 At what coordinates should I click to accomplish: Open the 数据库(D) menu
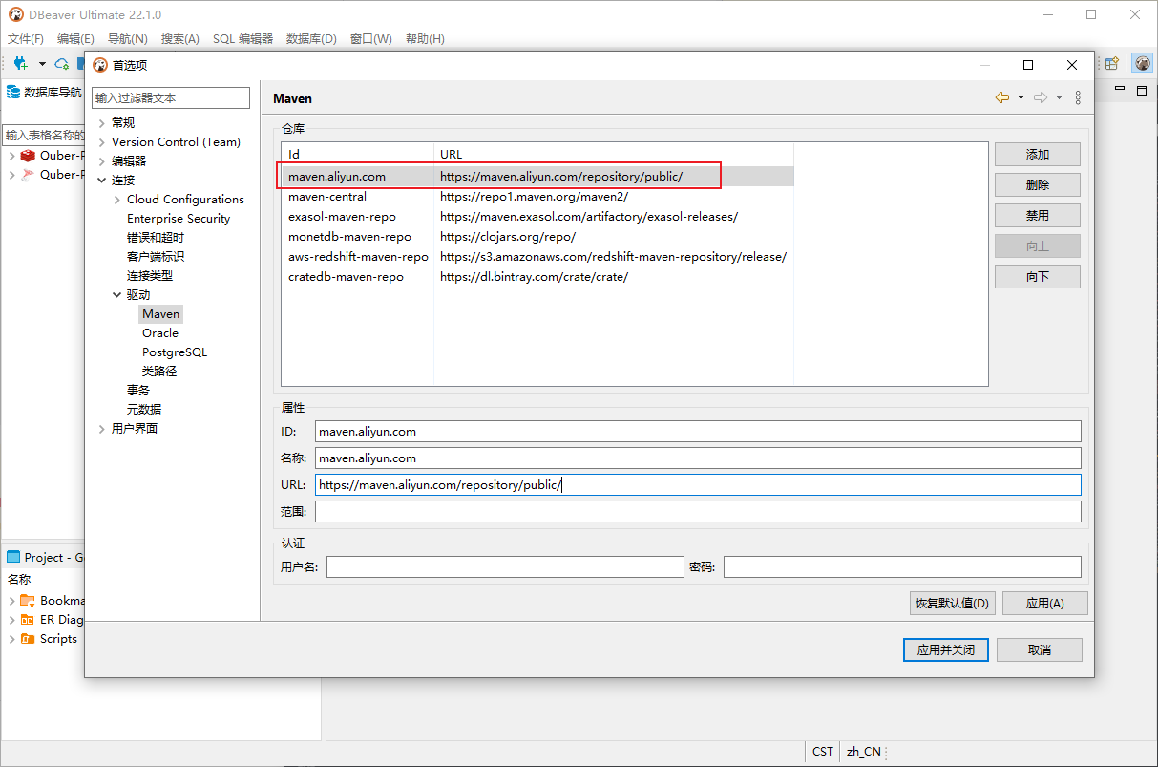tap(311, 39)
